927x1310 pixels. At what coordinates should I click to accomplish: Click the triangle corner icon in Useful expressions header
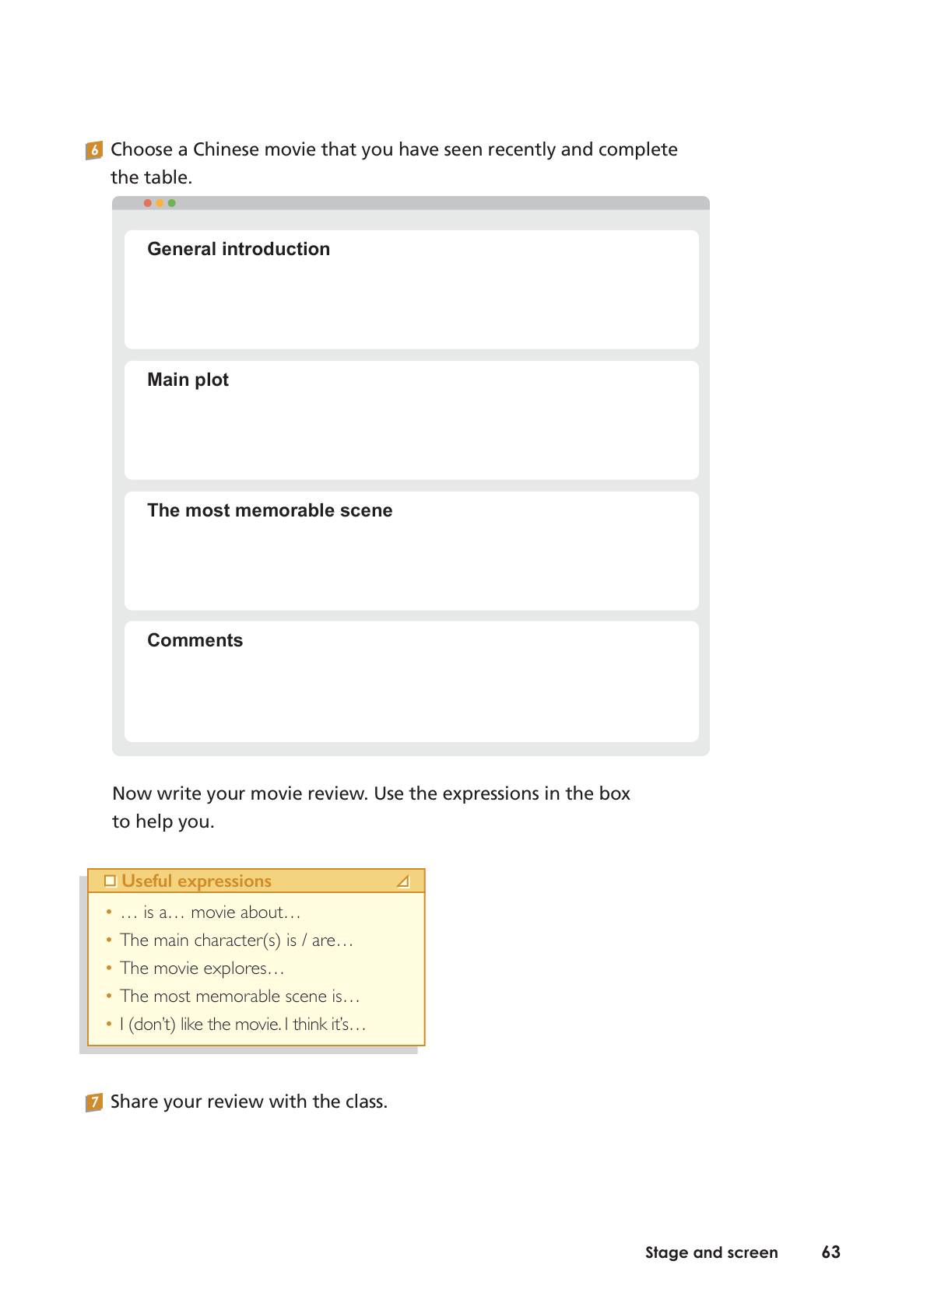402,881
